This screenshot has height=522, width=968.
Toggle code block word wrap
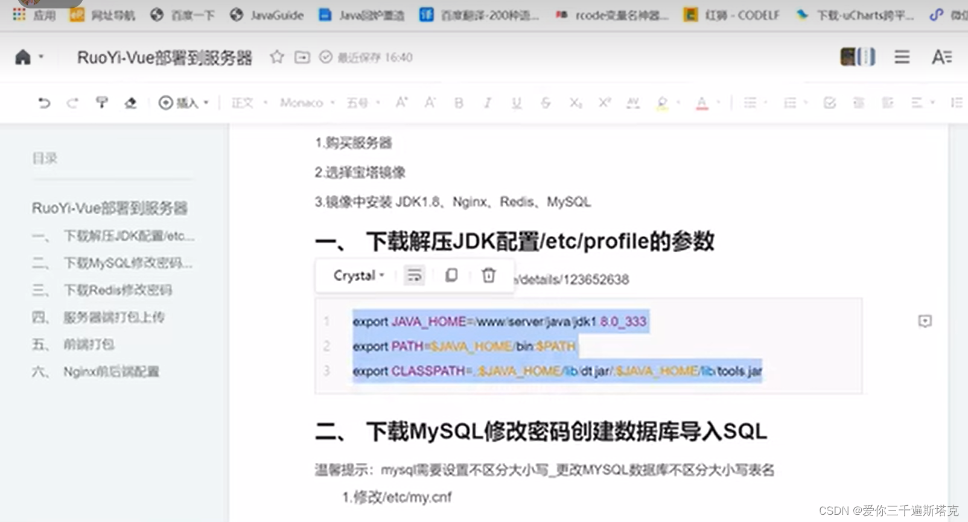coord(414,276)
